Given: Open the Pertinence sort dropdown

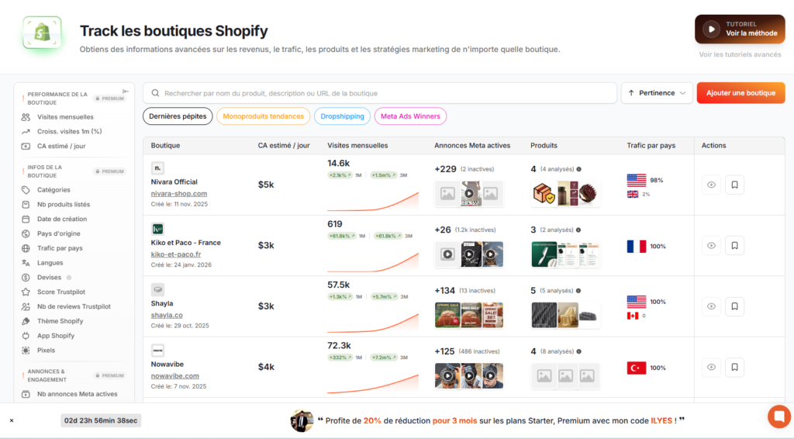Looking at the screenshot, I should click(x=657, y=93).
